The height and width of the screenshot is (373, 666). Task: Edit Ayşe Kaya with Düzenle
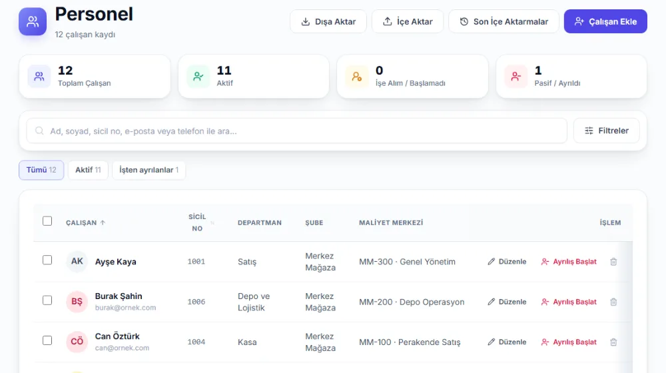(x=507, y=262)
